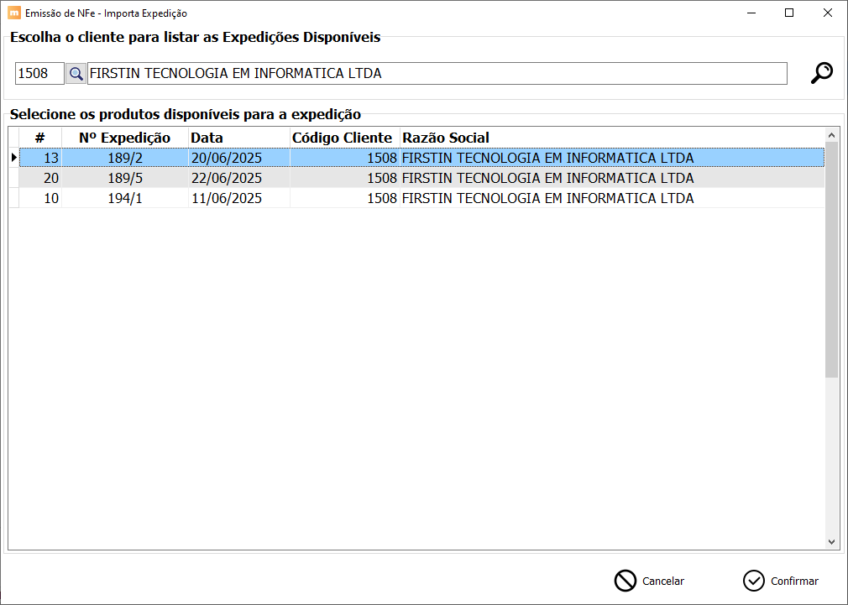Sort by Nº Expedição column header
The image size is (848, 605).
124,138
